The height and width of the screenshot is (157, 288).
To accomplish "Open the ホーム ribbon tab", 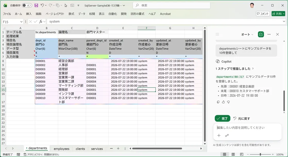I will tap(18, 14).
